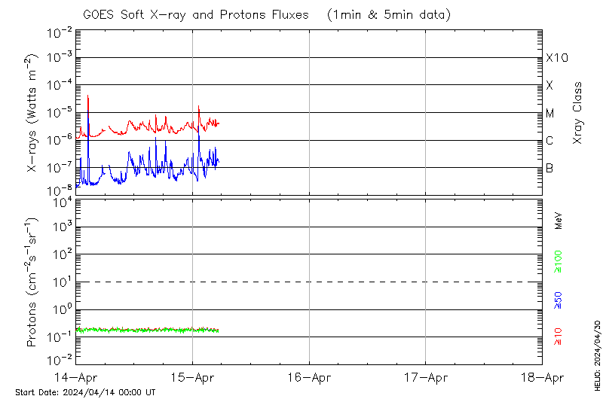Select the 'B' X-ray class label
This screenshot has width=603, height=399.
pos(549,168)
